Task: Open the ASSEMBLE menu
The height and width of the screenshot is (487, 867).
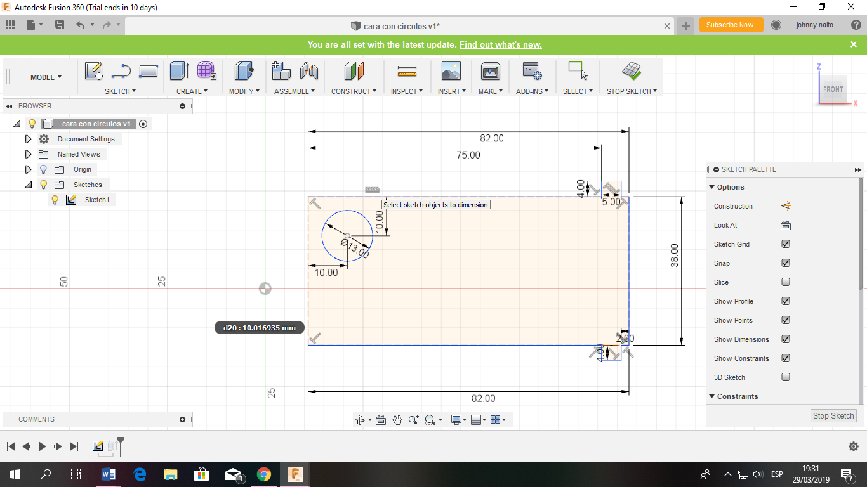Action: (295, 91)
